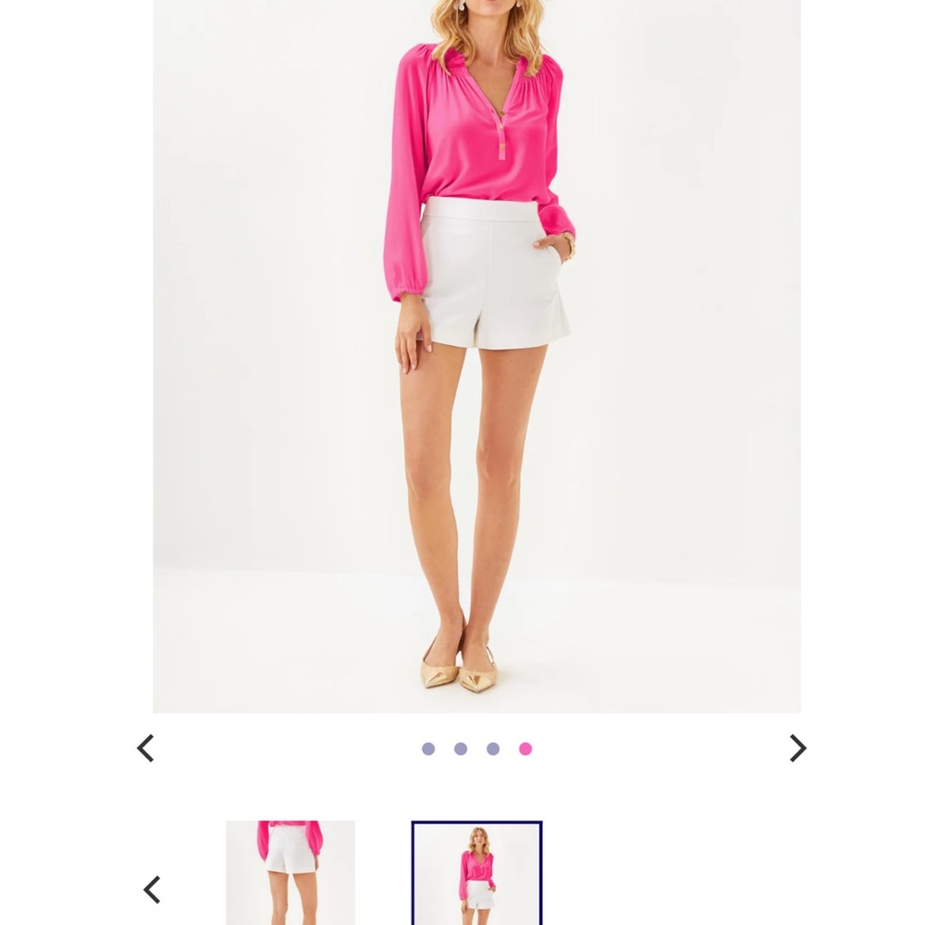Image resolution: width=925 pixels, height=925 pixels.
Task: Click the gold bracelet on model's wrist
Action: [568, 245]
